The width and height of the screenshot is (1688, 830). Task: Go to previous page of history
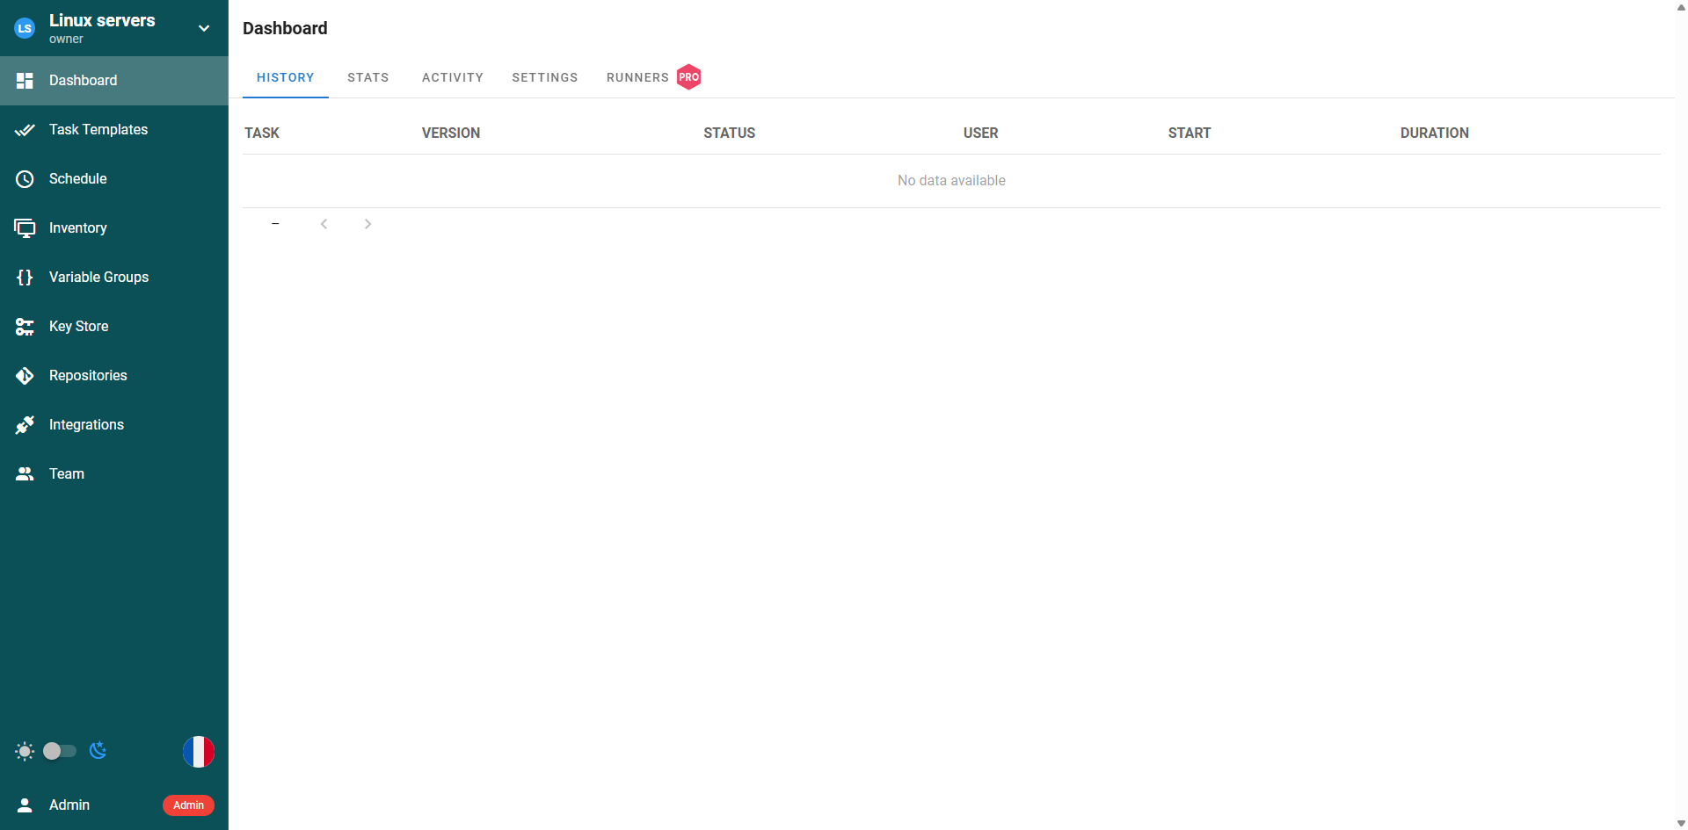[324, 224]
